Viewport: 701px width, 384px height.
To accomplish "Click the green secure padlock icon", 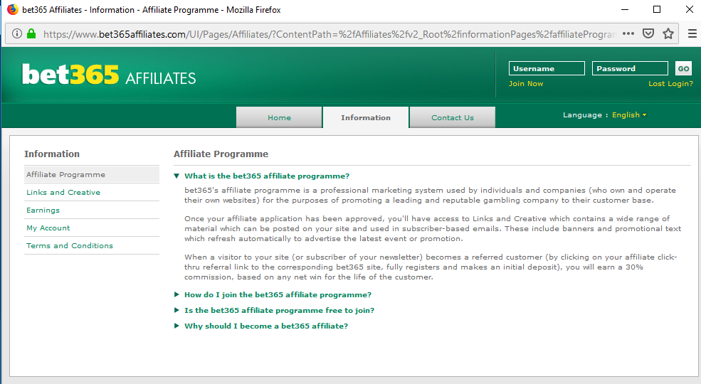I will point(31,33).
